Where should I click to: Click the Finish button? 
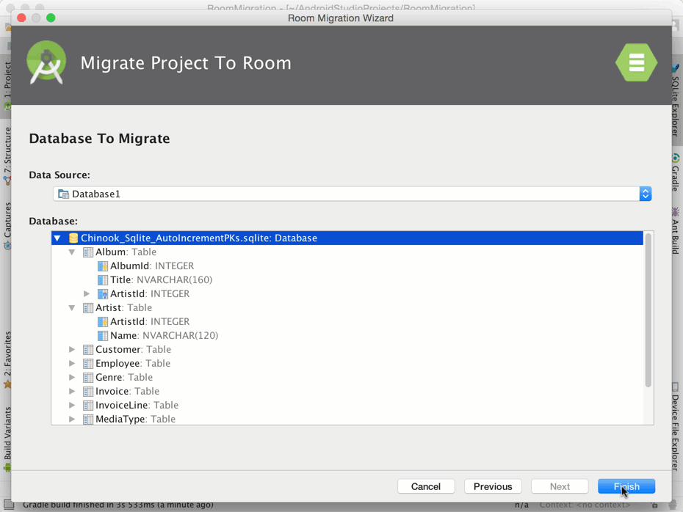tap(626, 486)
